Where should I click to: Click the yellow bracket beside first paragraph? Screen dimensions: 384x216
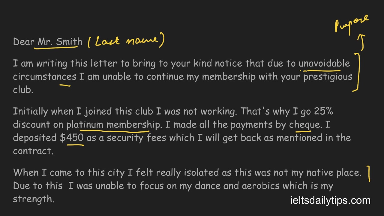coord(357,72)
